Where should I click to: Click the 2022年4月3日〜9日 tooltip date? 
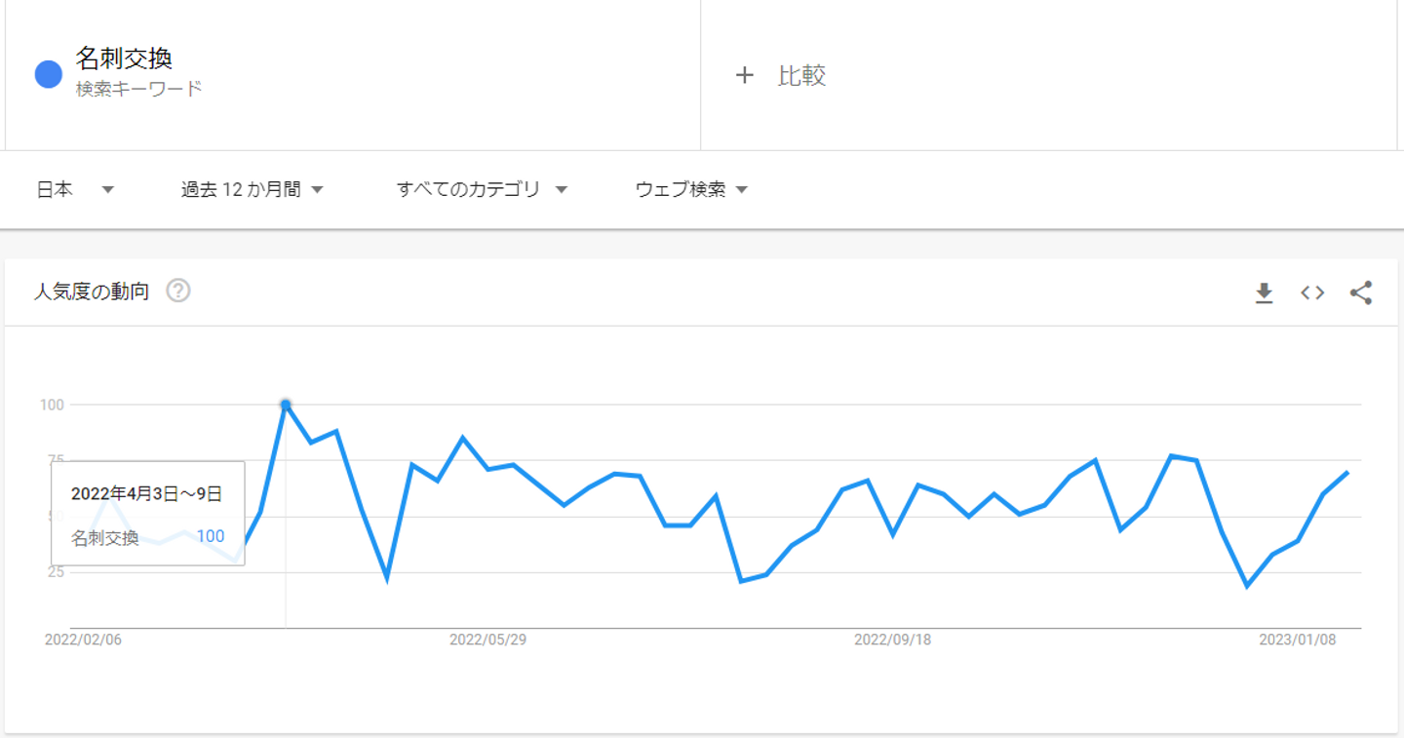click(146, 494)
